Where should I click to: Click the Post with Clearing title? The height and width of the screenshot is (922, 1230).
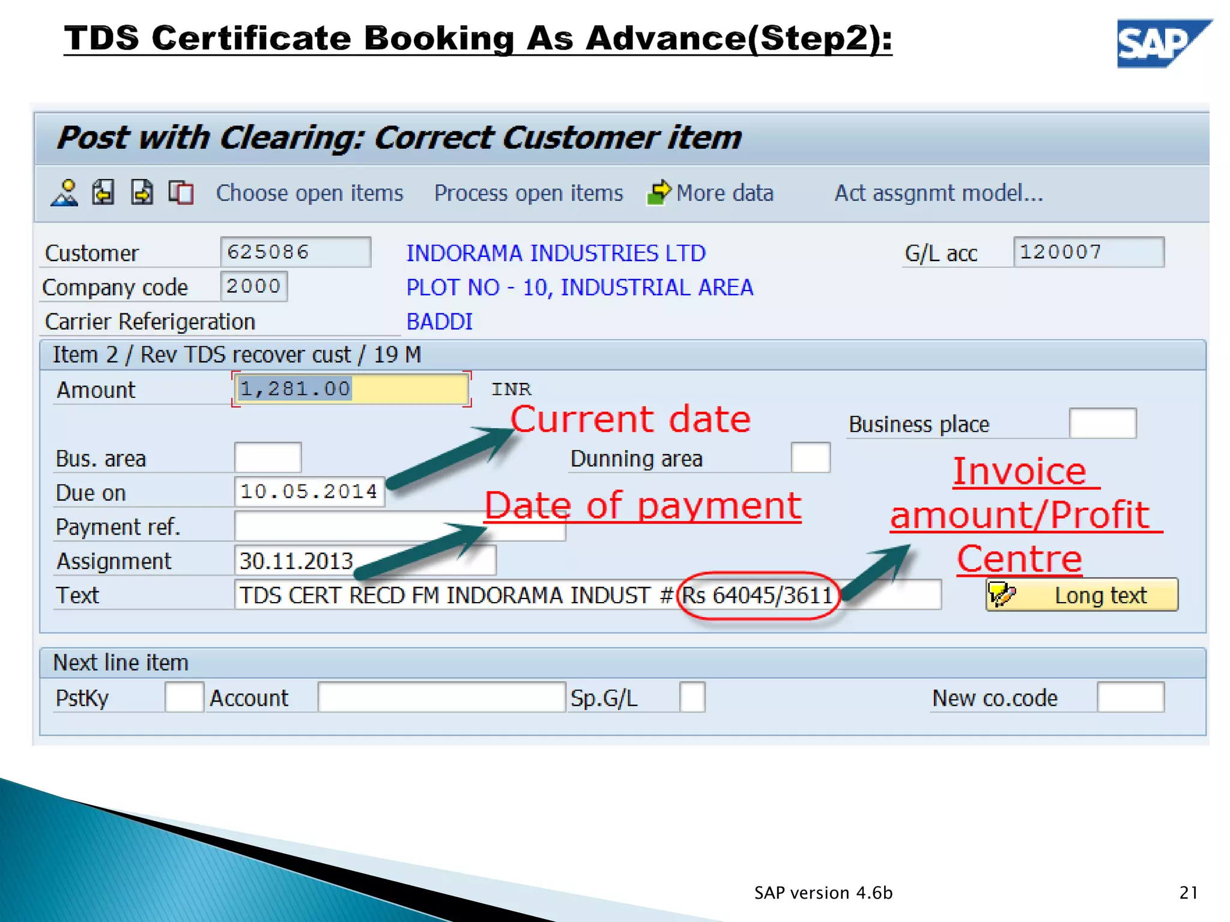pyautogui.click(x=399, y=137)
